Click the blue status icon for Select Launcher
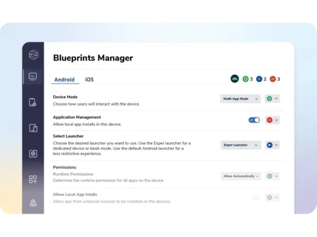This screenshot has width=317, height=237. point(269,145)
